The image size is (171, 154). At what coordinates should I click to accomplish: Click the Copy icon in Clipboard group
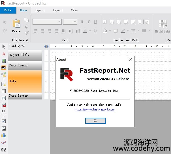click(x=26, y=20)
